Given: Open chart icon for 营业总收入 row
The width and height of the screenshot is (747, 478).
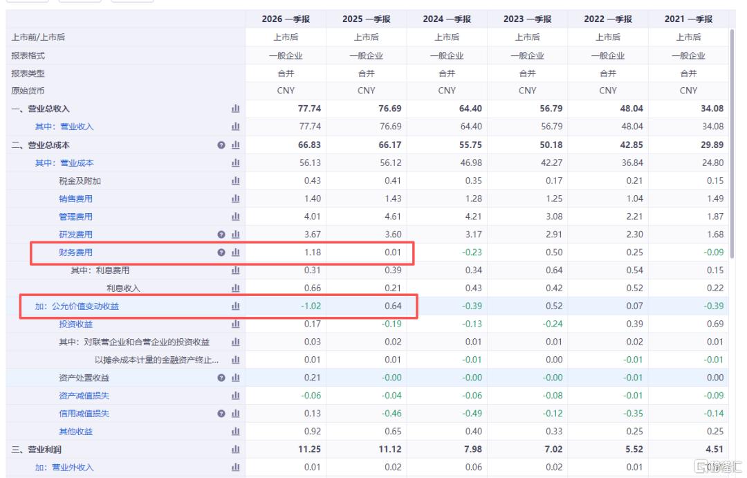Looking at the screenshot, I should (235, 109).
